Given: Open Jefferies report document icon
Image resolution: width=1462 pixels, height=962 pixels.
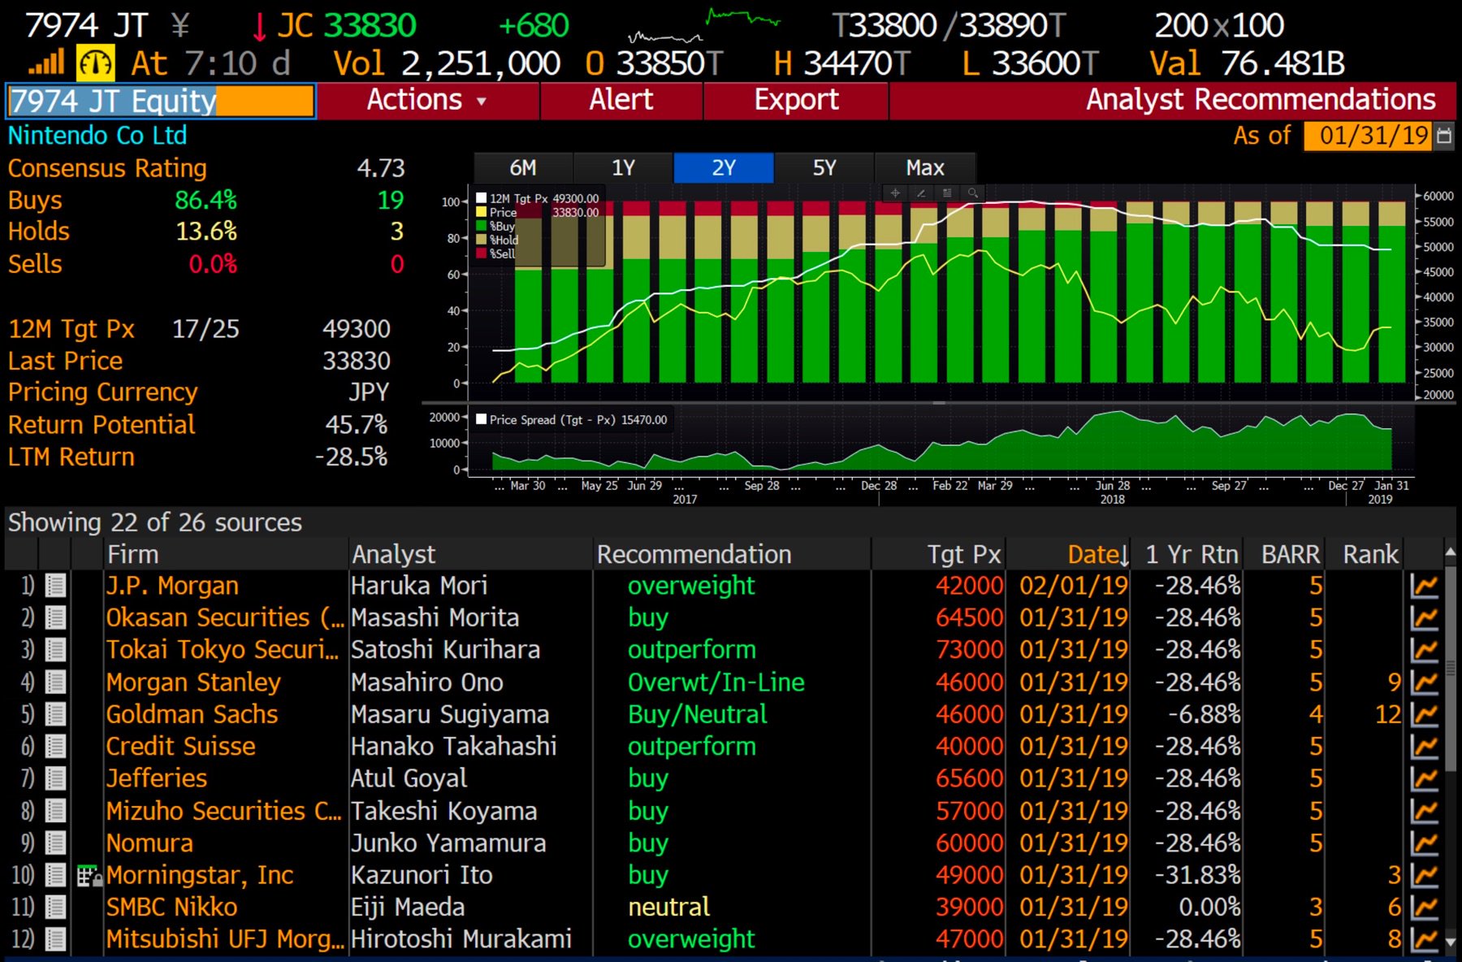Looking at the screenshot, I should point(55,778).
